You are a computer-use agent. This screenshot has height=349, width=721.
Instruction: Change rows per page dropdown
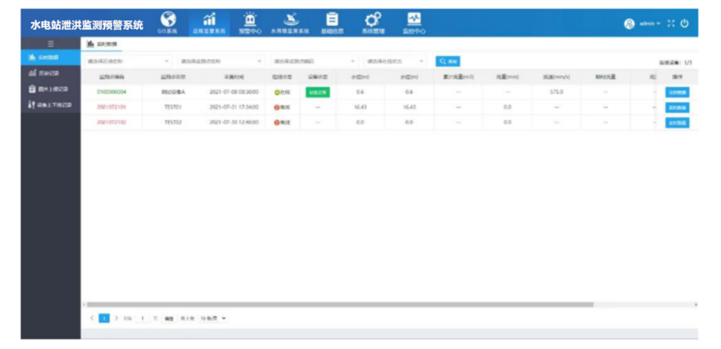[214, 318]
